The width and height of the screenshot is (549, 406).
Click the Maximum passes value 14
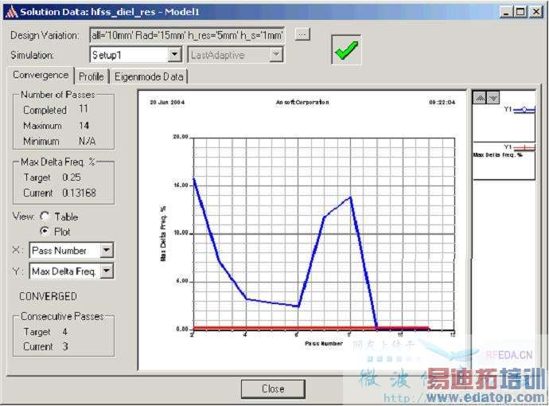point(84,125)
